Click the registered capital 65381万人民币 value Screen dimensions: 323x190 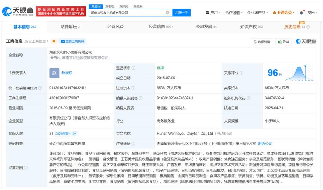(169, 88)
